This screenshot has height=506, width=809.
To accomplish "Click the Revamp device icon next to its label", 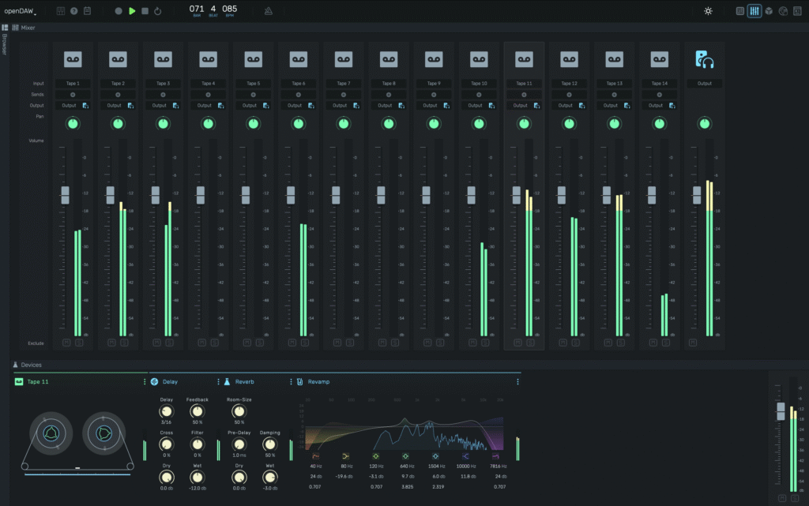I will (x=300, y=381).
